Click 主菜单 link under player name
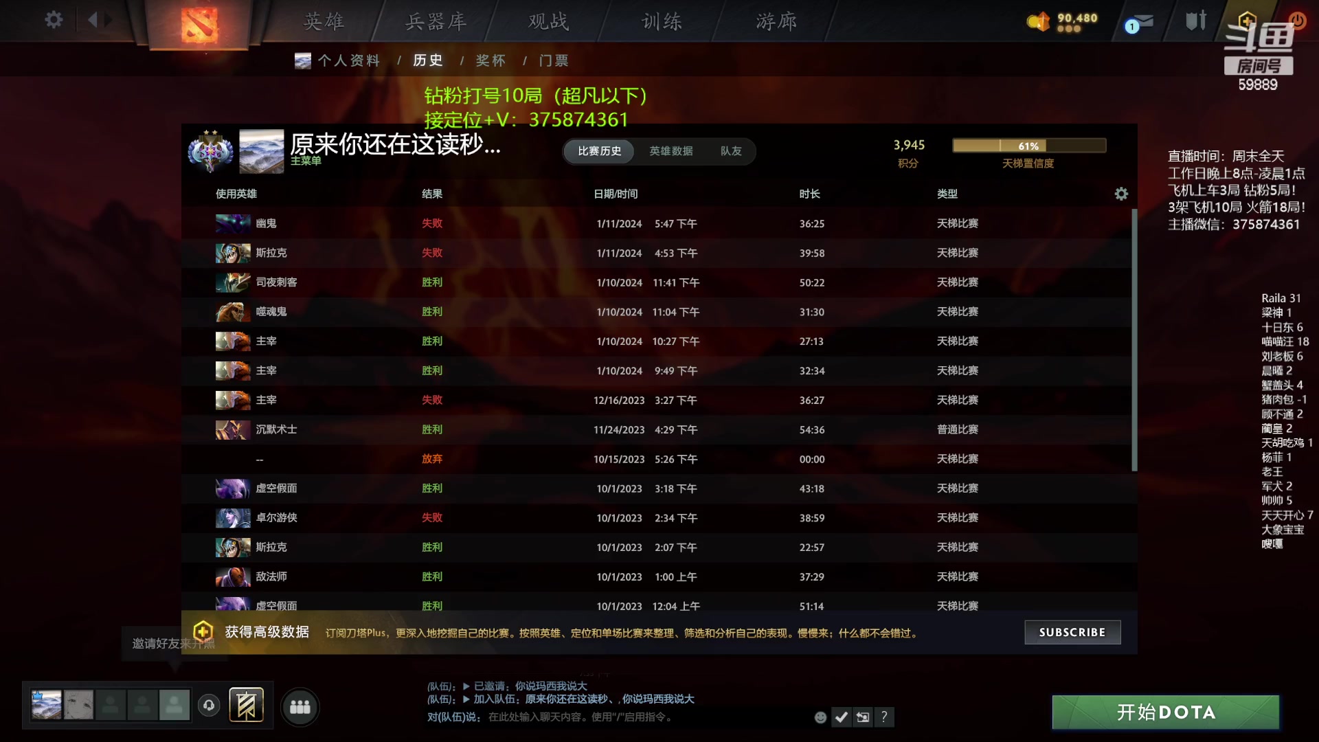The width and height of the screenshot is (1319, 742). (306, 161)
